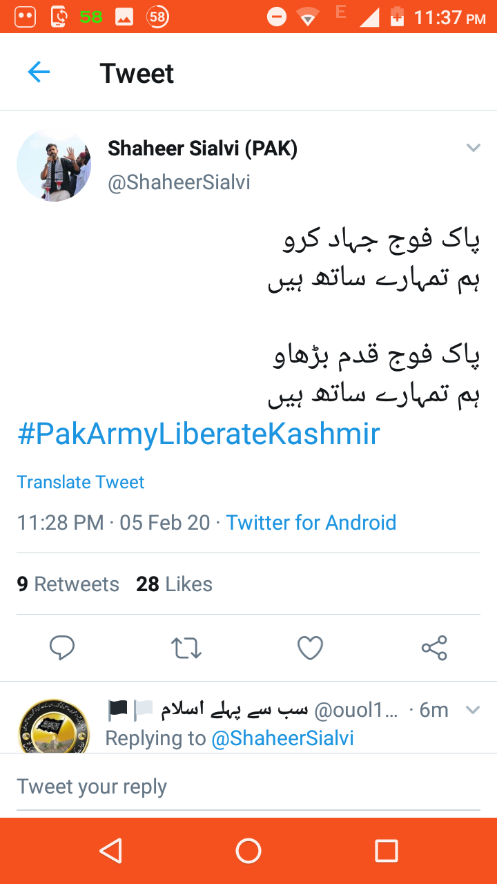Open Shaheer Sialvi profile picture
Viewport: 497px width, 884px height.
tap(54, 164)
